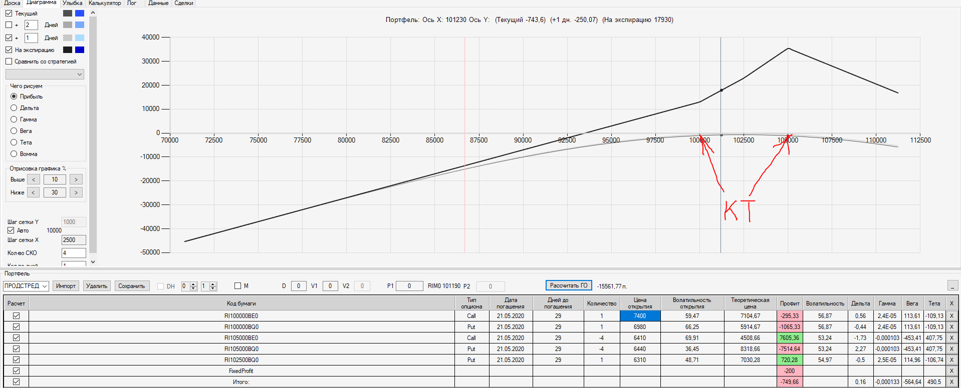Click the Выше percentage field
This screenshot has height=388, width=961.
pyautogui.click(x=55, y=179)
